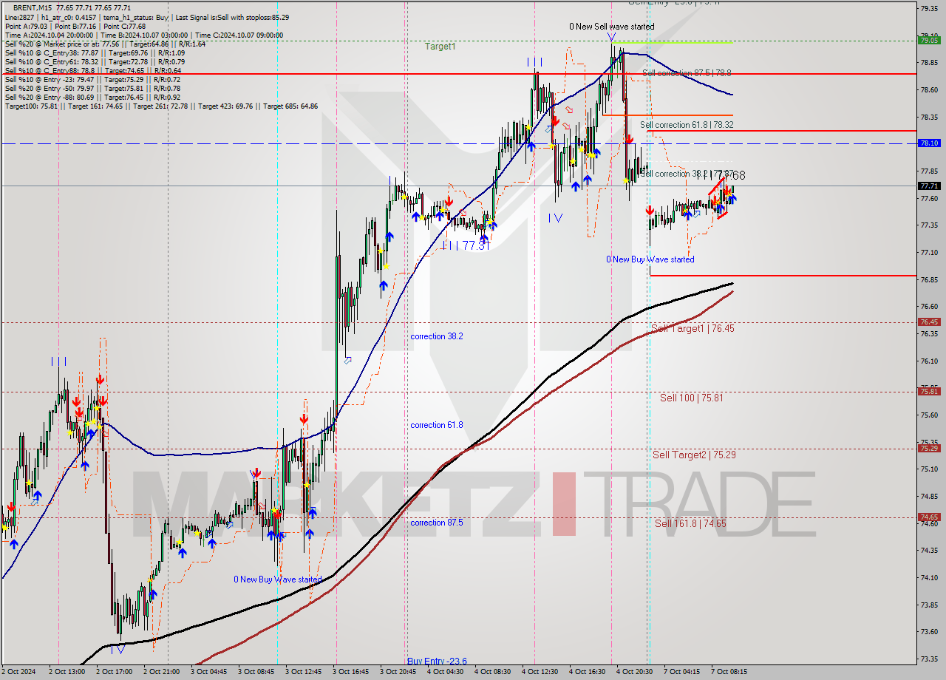This screenshot has width=946, height=680.
Task: Select the 'Sell 161.8 | 74.65' label
Action: pos(690,523)
